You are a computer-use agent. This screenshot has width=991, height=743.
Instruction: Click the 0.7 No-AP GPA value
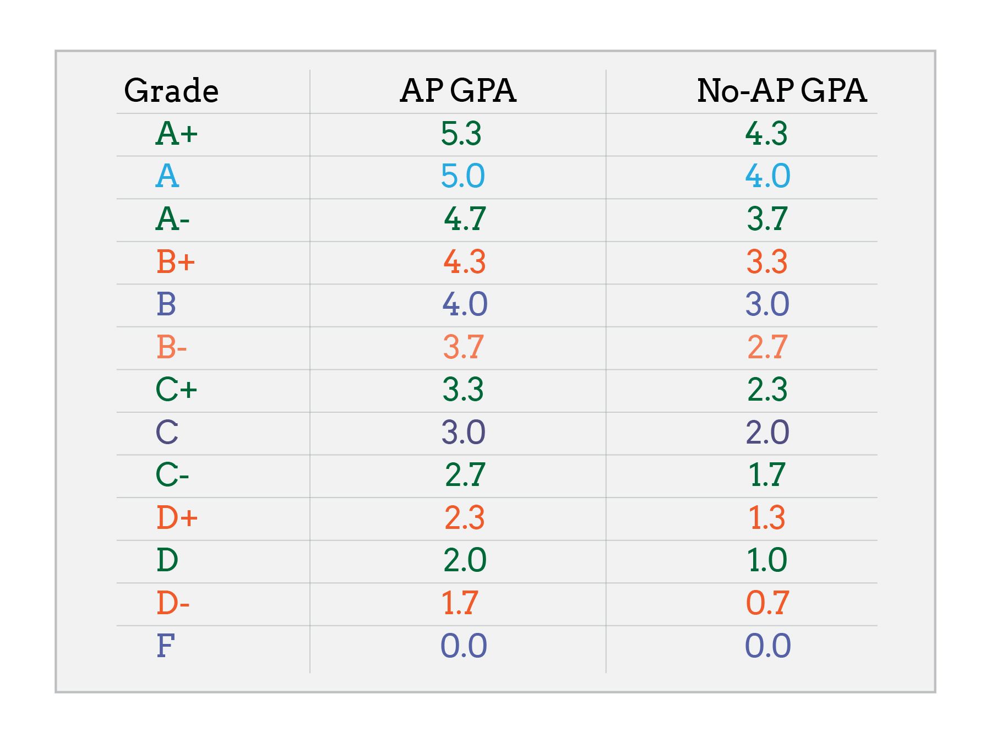pos(767,603)
